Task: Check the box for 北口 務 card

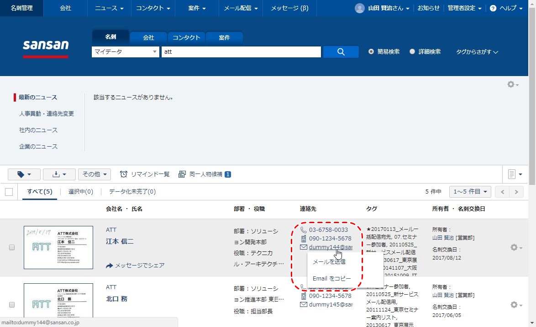Action: (x=12, y=305)
